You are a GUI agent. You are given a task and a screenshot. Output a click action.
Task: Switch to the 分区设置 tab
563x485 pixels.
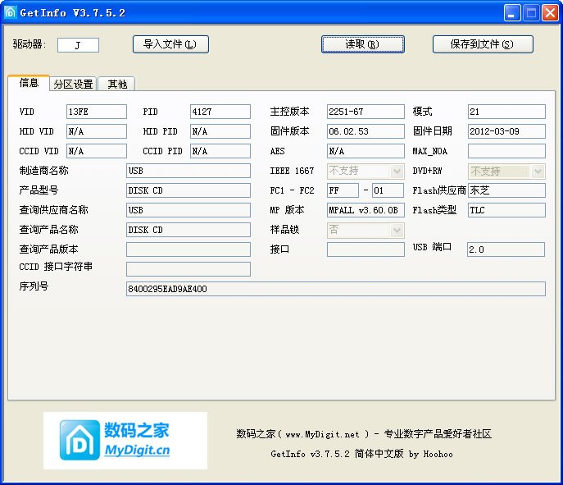73,84
